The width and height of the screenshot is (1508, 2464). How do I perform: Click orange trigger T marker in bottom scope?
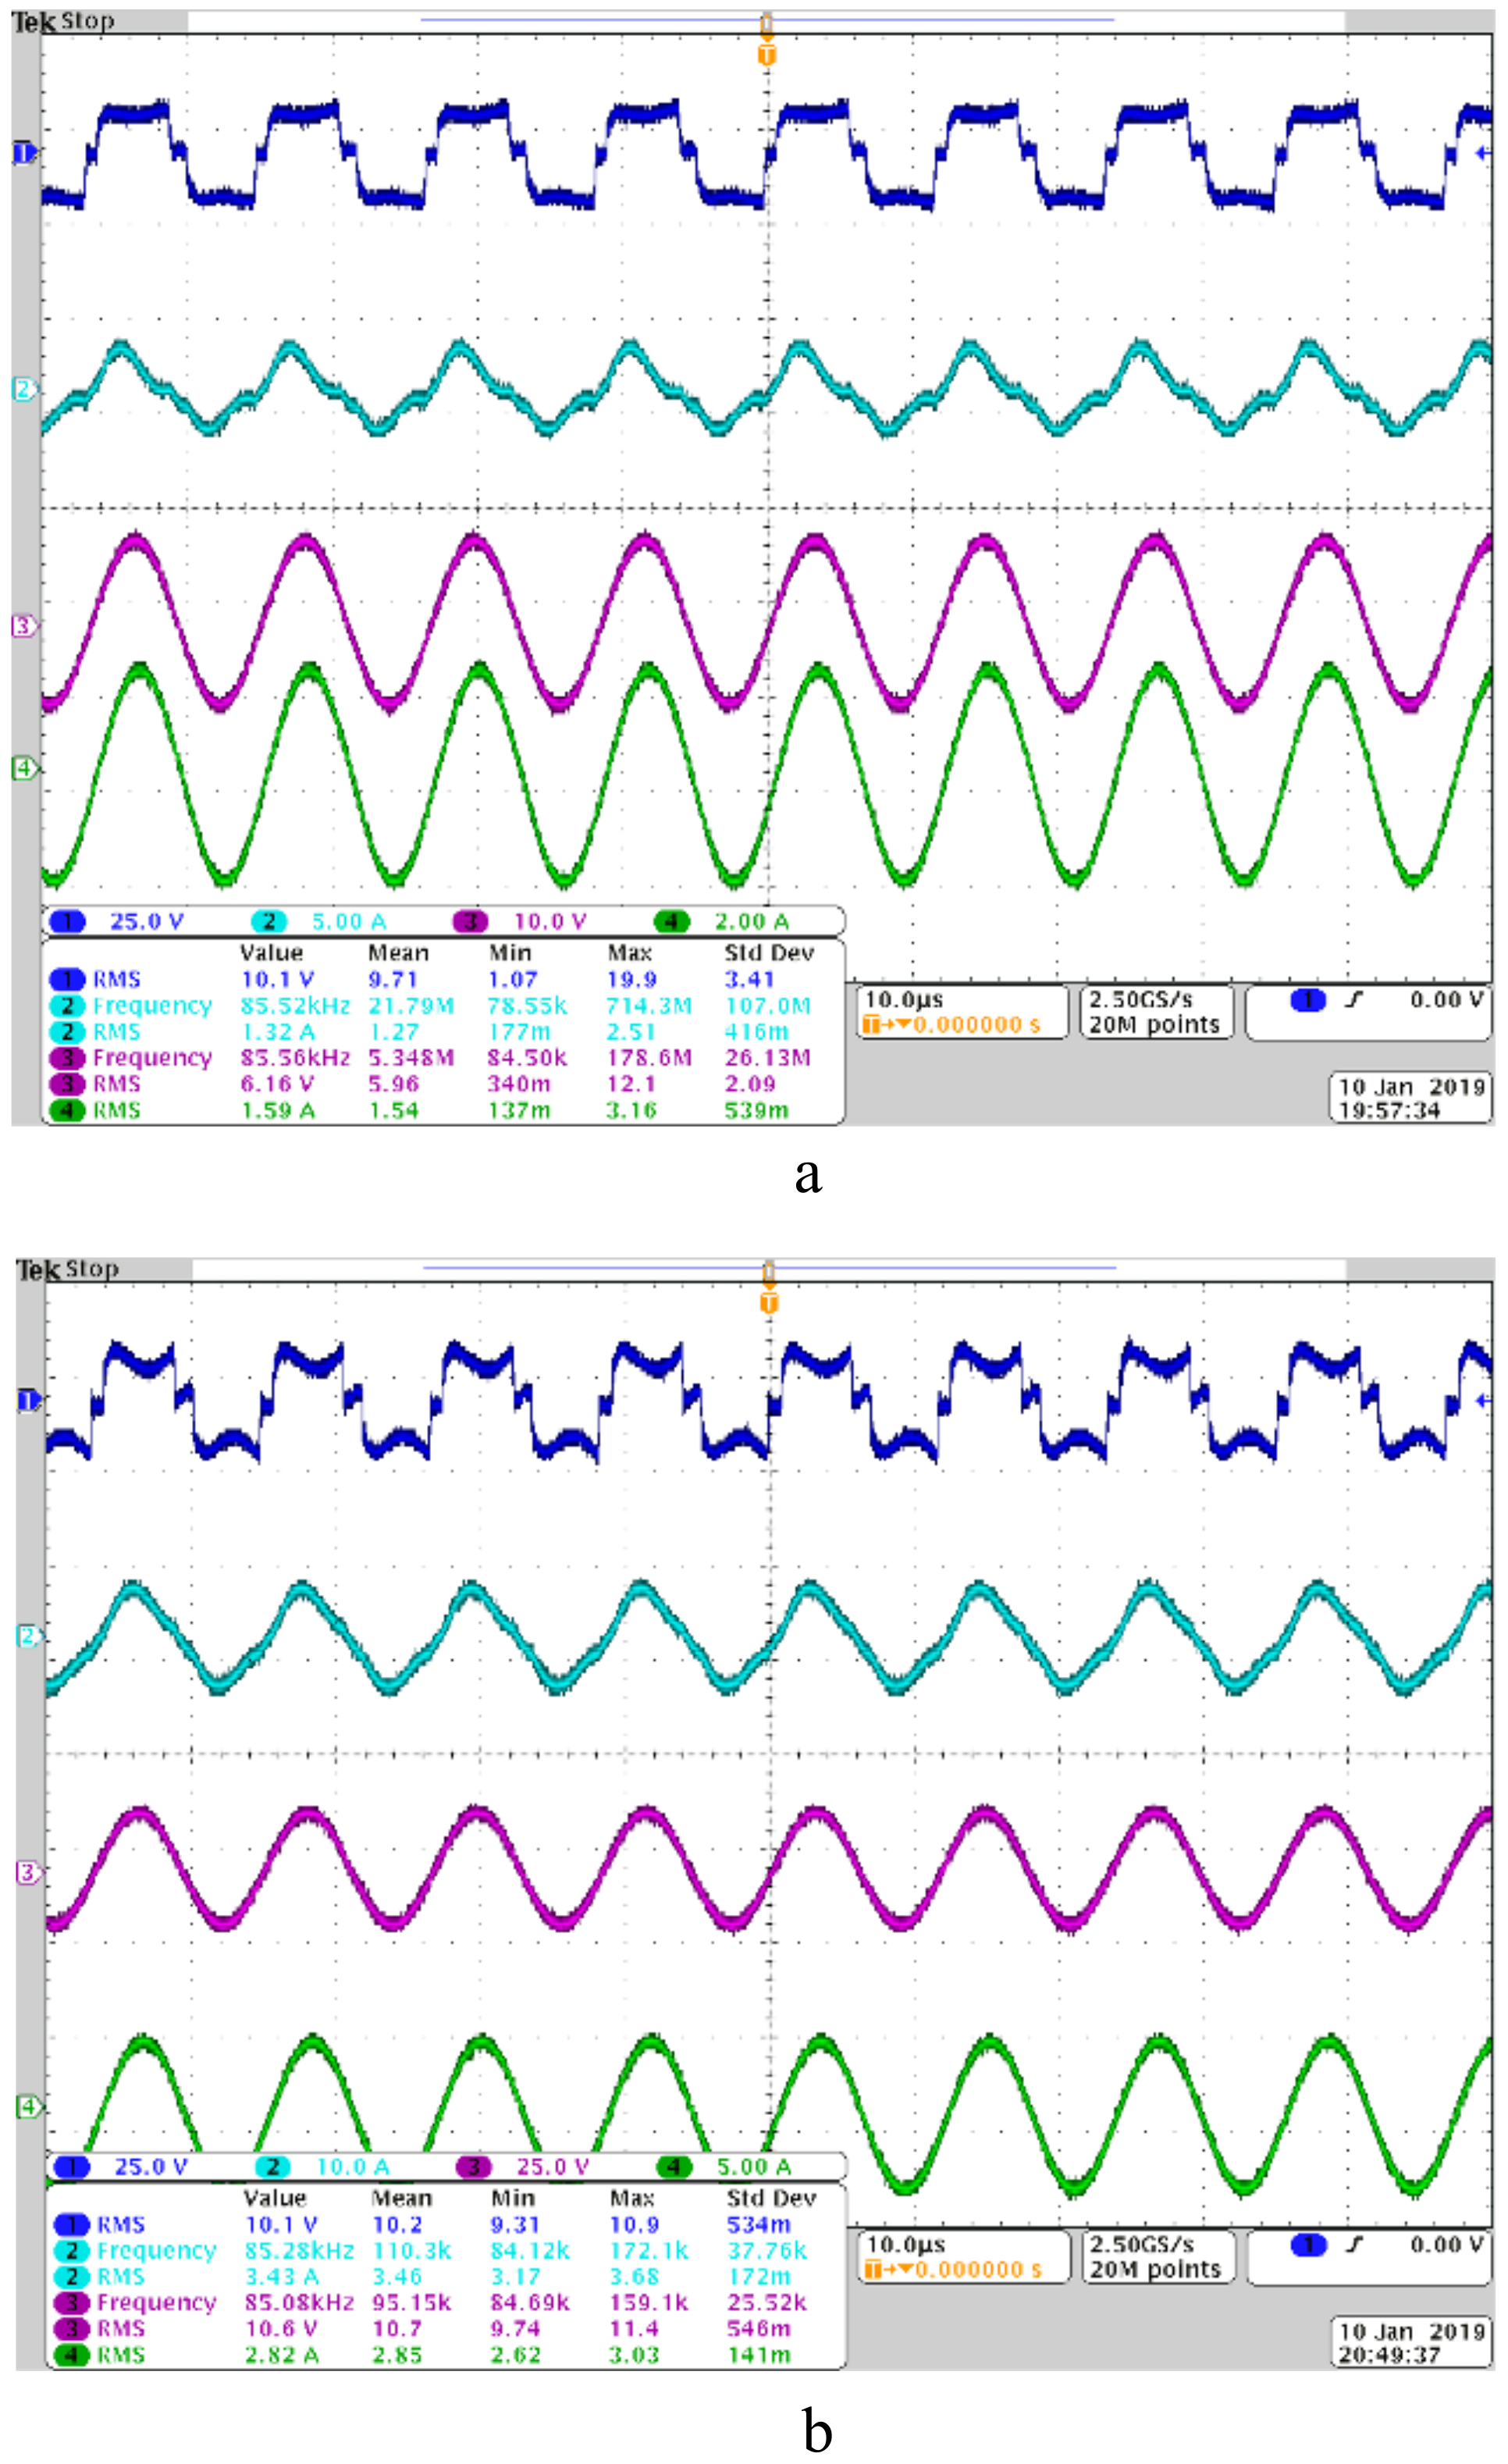pyautogui.click(x=768, y=1302)
